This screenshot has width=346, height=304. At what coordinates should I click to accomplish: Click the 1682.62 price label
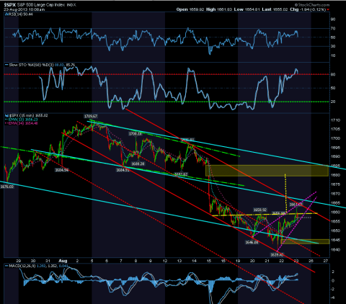pyautogui.click(x=181, y=174)
